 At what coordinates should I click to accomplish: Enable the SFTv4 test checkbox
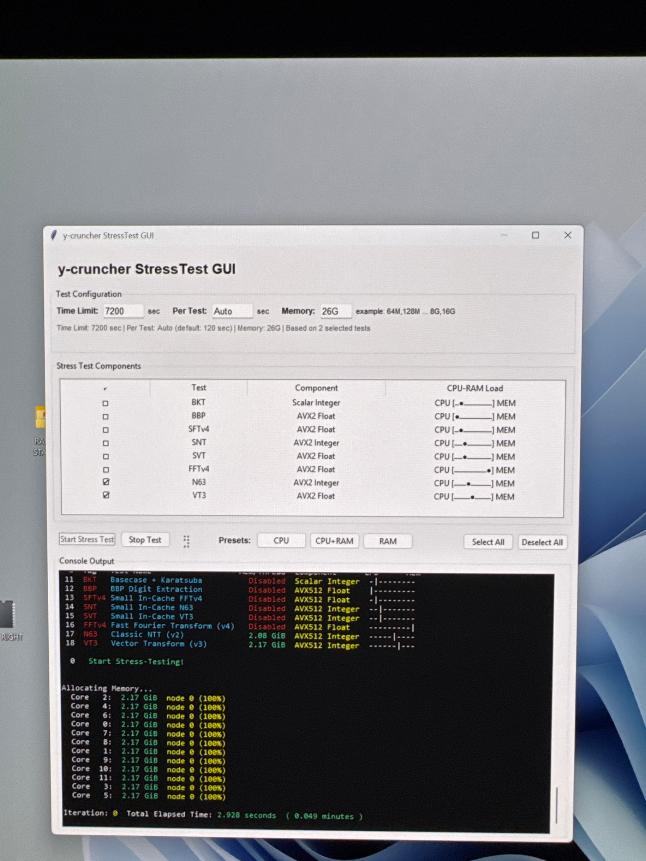click(x=105, y=430)
